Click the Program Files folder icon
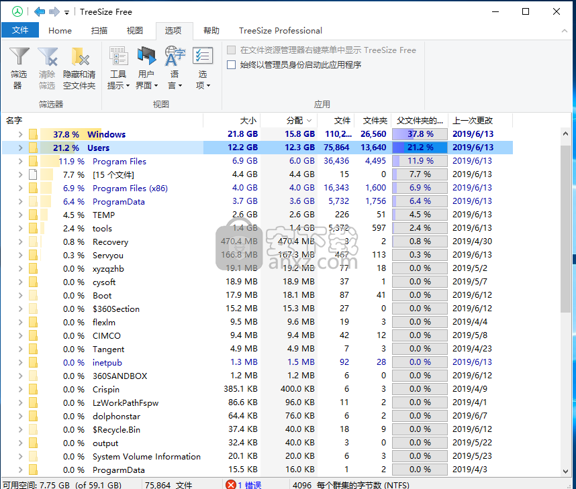This screenshot has width=576, height=489. pos(33,161)
